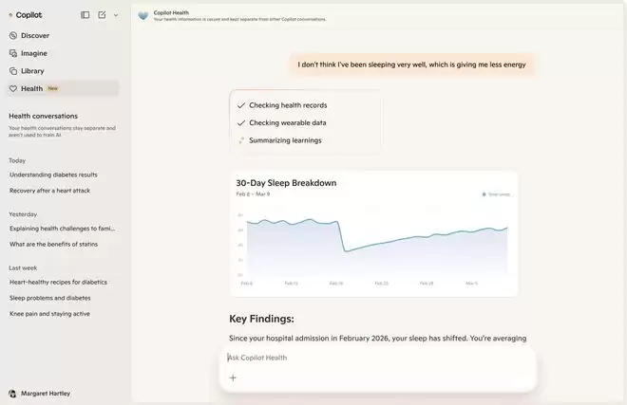
Task: Open the Library section
Action: coord(32,71)
